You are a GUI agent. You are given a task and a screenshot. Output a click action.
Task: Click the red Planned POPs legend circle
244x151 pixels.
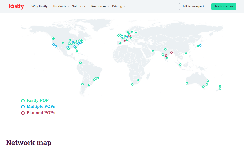click(23, 113)
